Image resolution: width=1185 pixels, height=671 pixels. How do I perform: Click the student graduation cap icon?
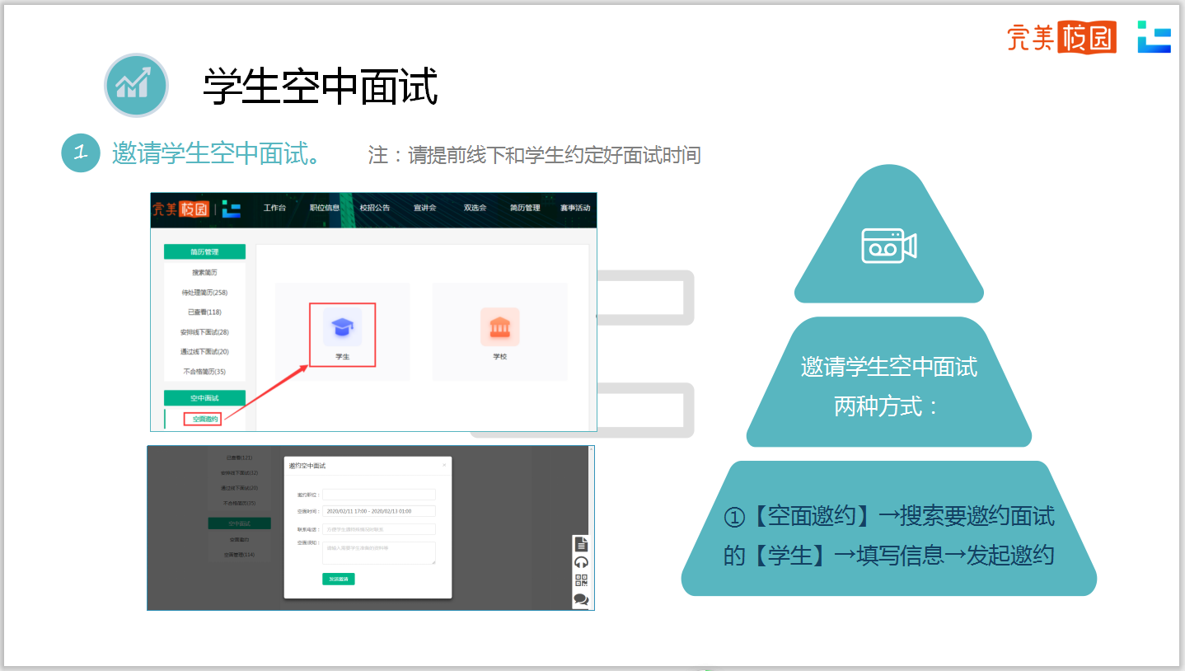click(342, 328)
